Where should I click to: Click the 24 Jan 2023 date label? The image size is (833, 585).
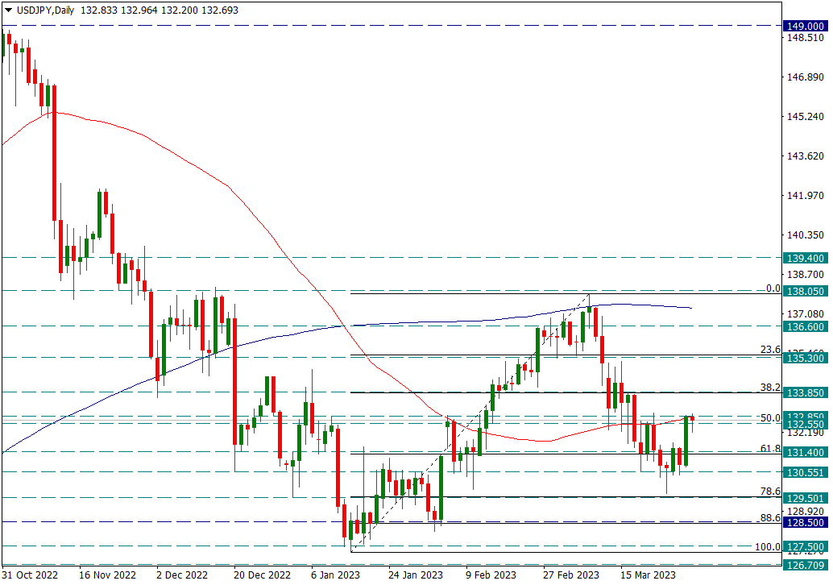tap(416, 575)
